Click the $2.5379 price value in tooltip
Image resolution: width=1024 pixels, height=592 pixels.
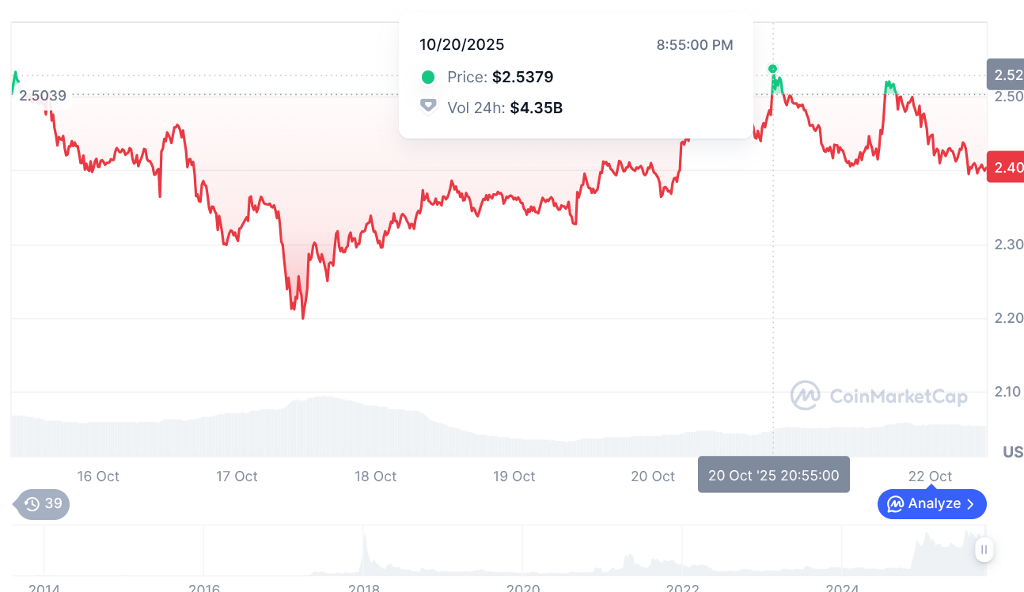(x=522, y=77)
